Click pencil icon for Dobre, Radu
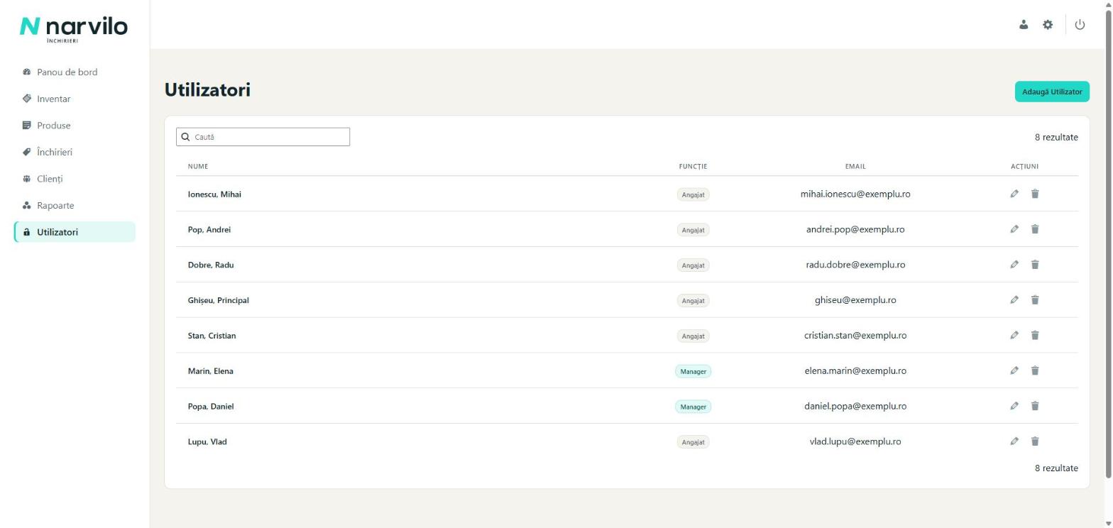The image size is (1113, 528). (x=1014, y=265)
